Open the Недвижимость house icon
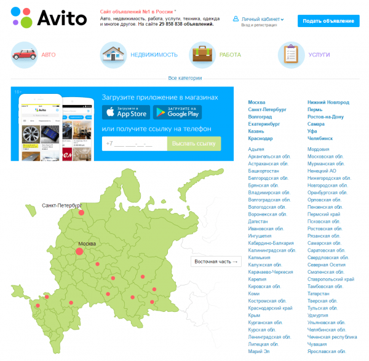This screenshot has height=361, width=369. click(x=113, y=55)
